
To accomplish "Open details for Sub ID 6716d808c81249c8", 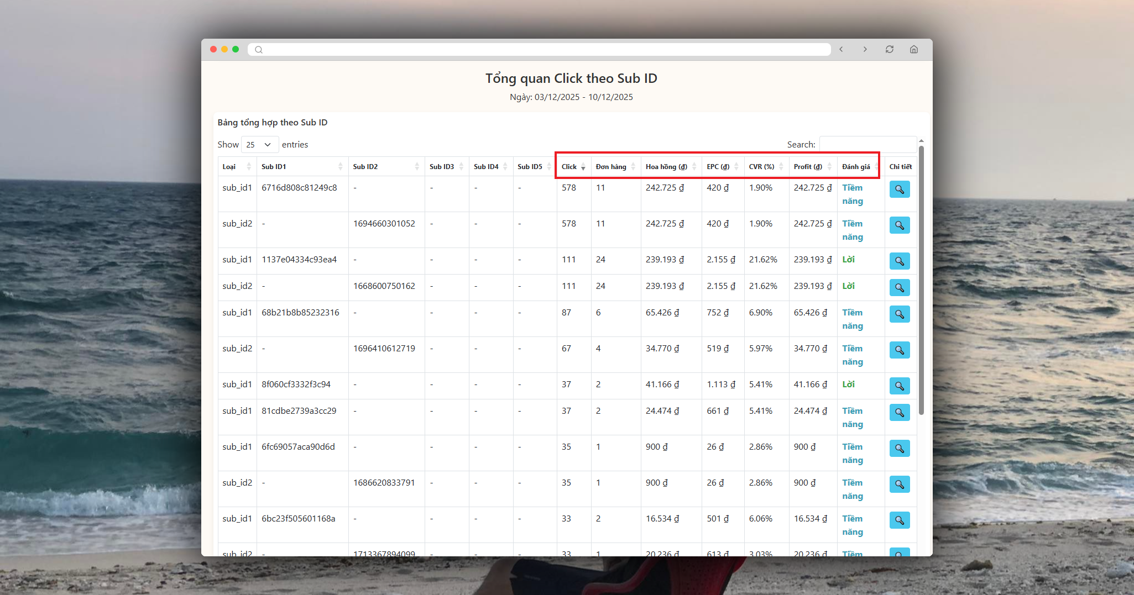I will [900, 189].
